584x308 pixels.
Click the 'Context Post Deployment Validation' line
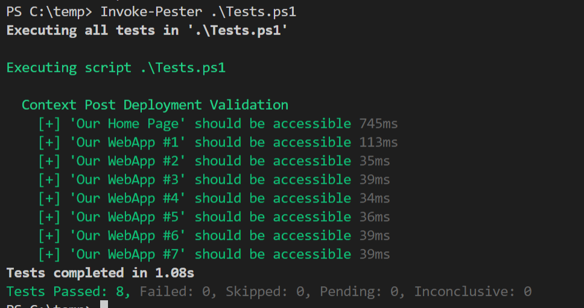pos(155,105)
